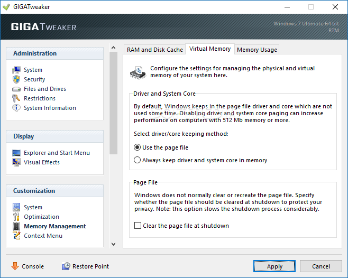Select Use the page file option
Viewport: 348px width, 278px height.
161,147
